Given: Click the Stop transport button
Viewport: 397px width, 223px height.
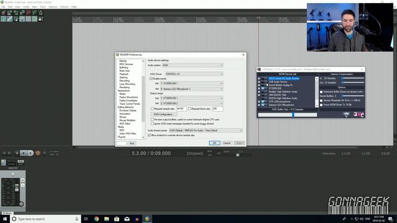Looking at the screenshot, I should point(17,153).
